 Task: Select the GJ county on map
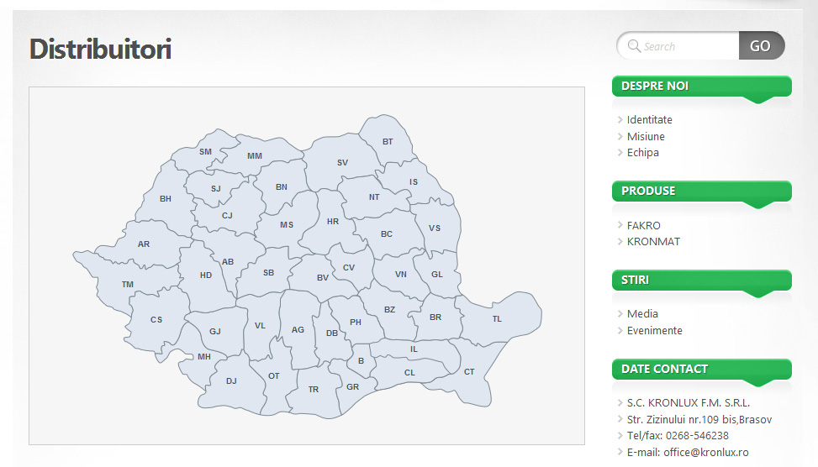click(x=215, y=332)
